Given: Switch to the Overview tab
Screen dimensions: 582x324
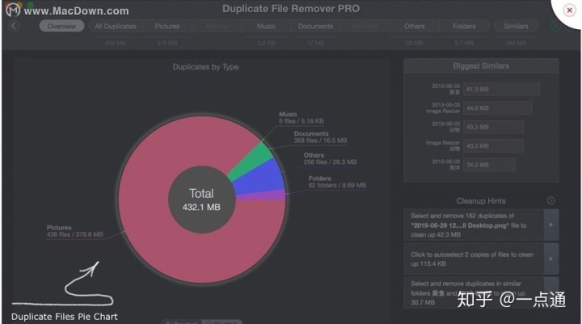Looking at the screenshot, I should [61, 27].
